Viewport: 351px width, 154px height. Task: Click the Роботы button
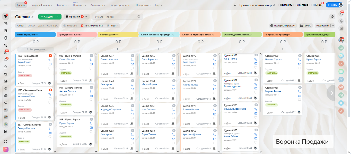pyautogui.click(x=305, y=26)
